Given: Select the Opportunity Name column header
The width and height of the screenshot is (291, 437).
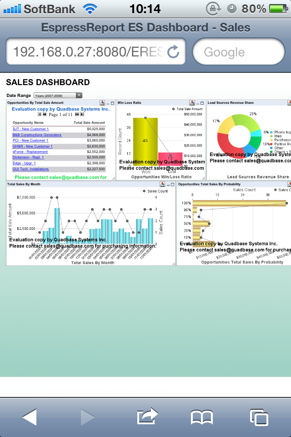Looking at the screenshot, I should (28, 122).
